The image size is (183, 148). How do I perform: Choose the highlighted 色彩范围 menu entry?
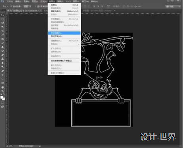tap(64, 33)
